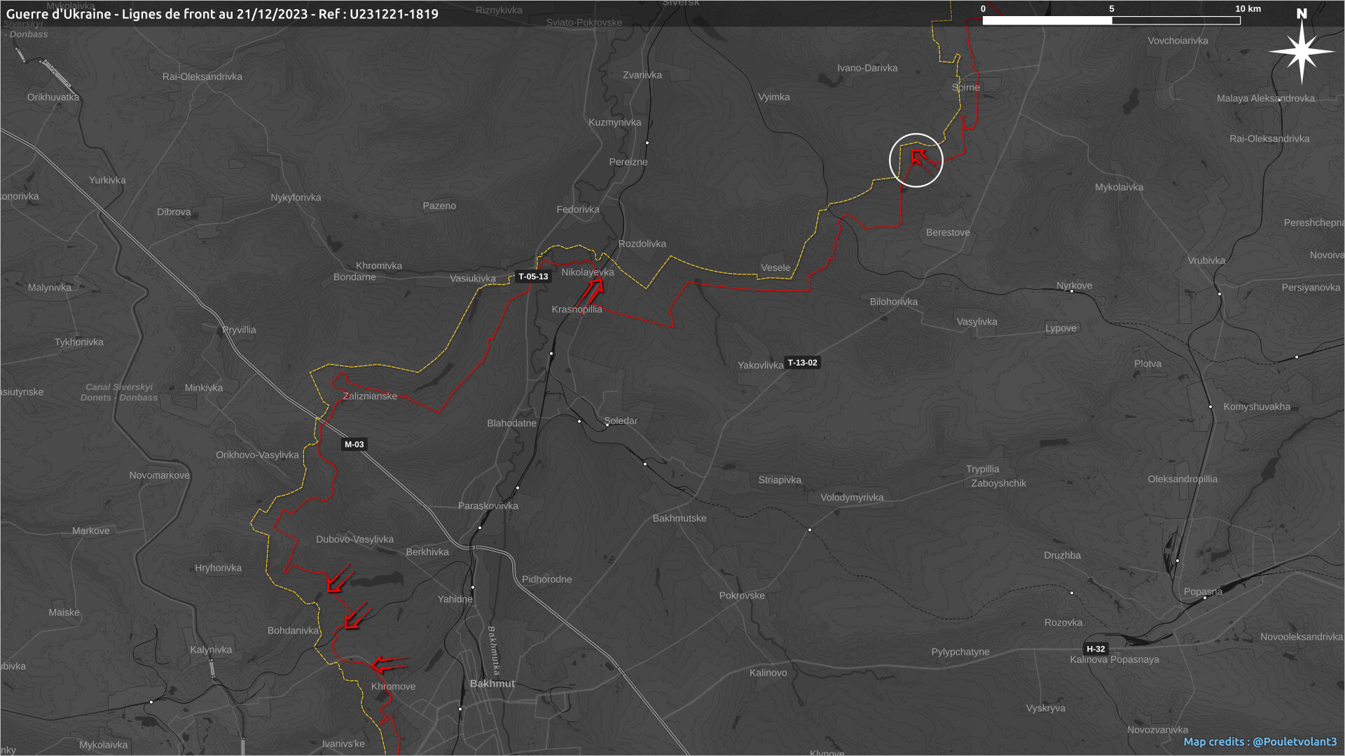Click the north compass star icon
The width and height of the screenshot is (1345, 756).
pos(1302,51)
